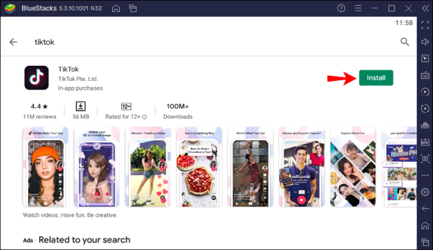This screenshot has width=433, height=250.
Task: Open the BlueStacks help question mark
Action: (x=341, y=8)
